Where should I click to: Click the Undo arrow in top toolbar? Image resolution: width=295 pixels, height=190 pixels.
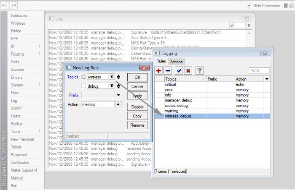4,5
